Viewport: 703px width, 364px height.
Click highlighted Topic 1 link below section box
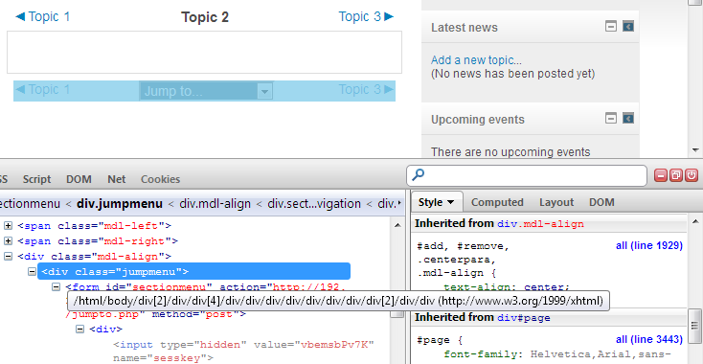[42, 90]
